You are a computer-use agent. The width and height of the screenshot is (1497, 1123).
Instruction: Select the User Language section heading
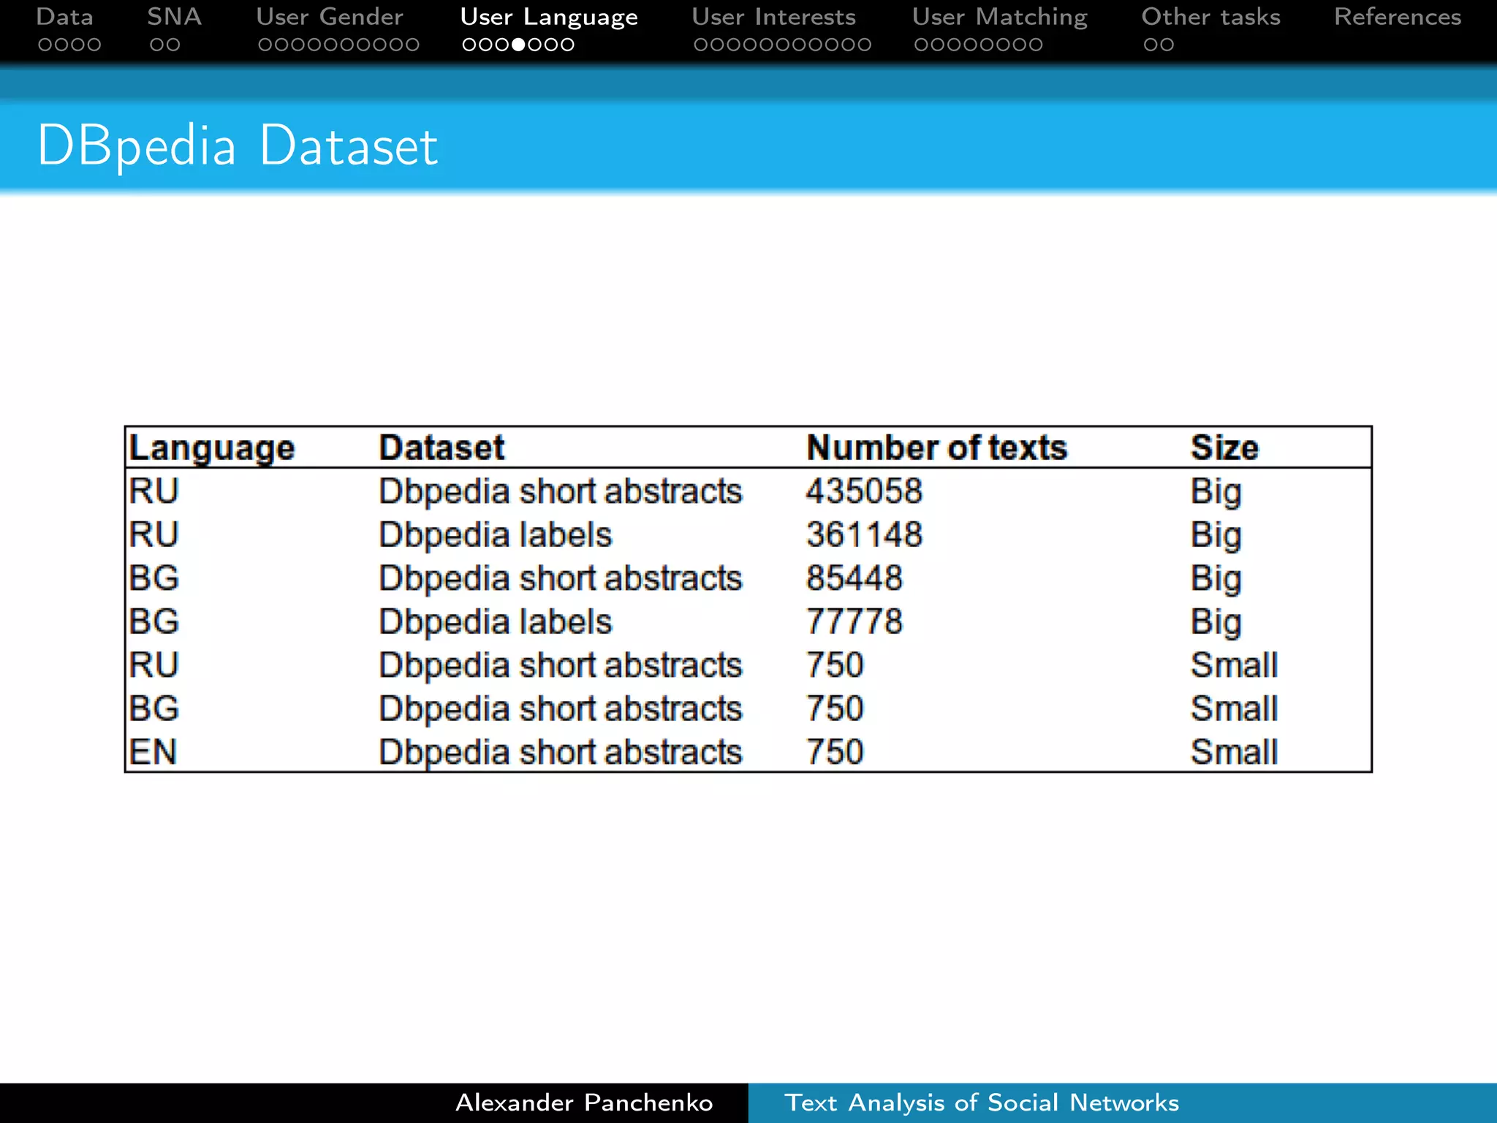549,17
